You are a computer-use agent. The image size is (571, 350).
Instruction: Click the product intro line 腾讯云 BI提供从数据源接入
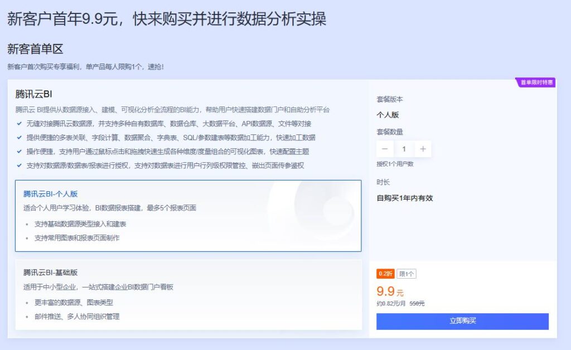173,110
